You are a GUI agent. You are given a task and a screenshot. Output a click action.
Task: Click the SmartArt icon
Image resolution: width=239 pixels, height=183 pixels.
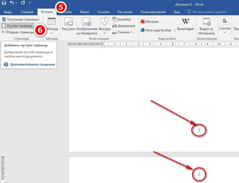pyautogui.click(x=114, y=19)
